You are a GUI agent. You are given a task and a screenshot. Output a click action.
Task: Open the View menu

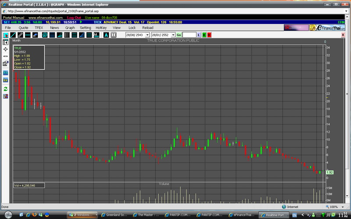[116, 28]
